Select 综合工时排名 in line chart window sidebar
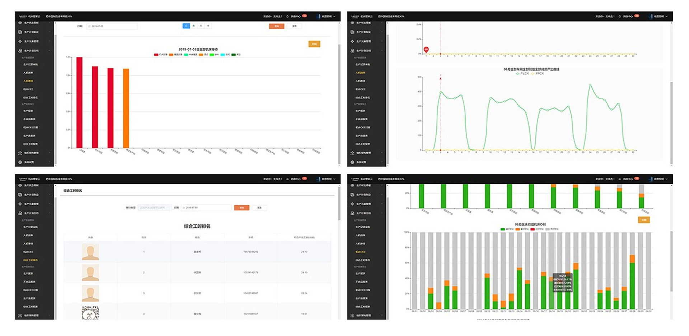Screen dimensions: 689x336 (x=363, y=98)
